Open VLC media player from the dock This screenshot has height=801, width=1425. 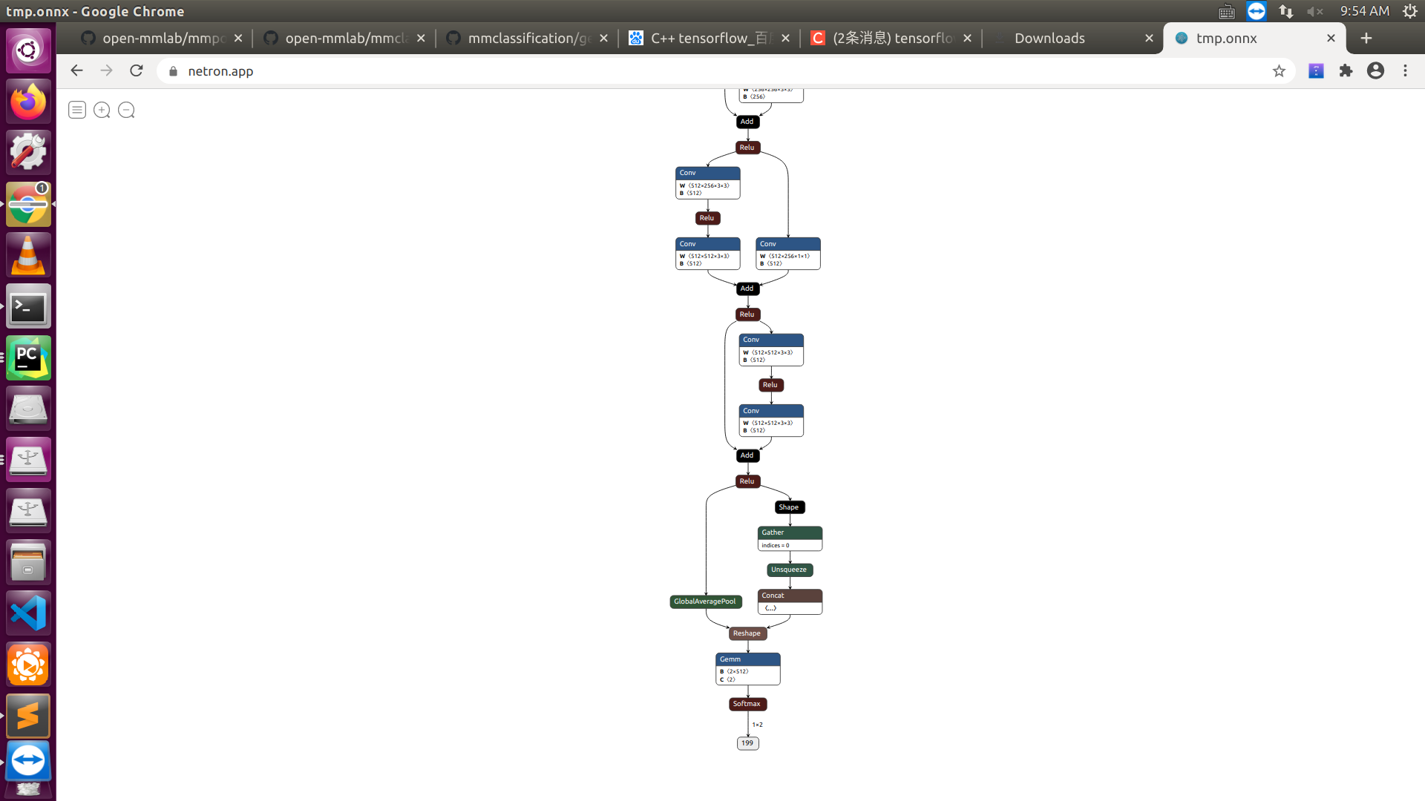pyautogui.click(x=27, y=254)
